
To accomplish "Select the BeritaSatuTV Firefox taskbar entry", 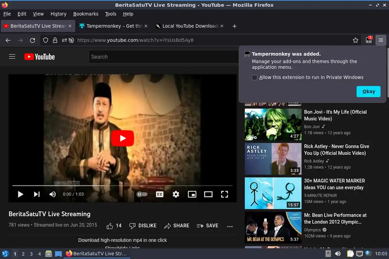I will click(x=97, y=254).
